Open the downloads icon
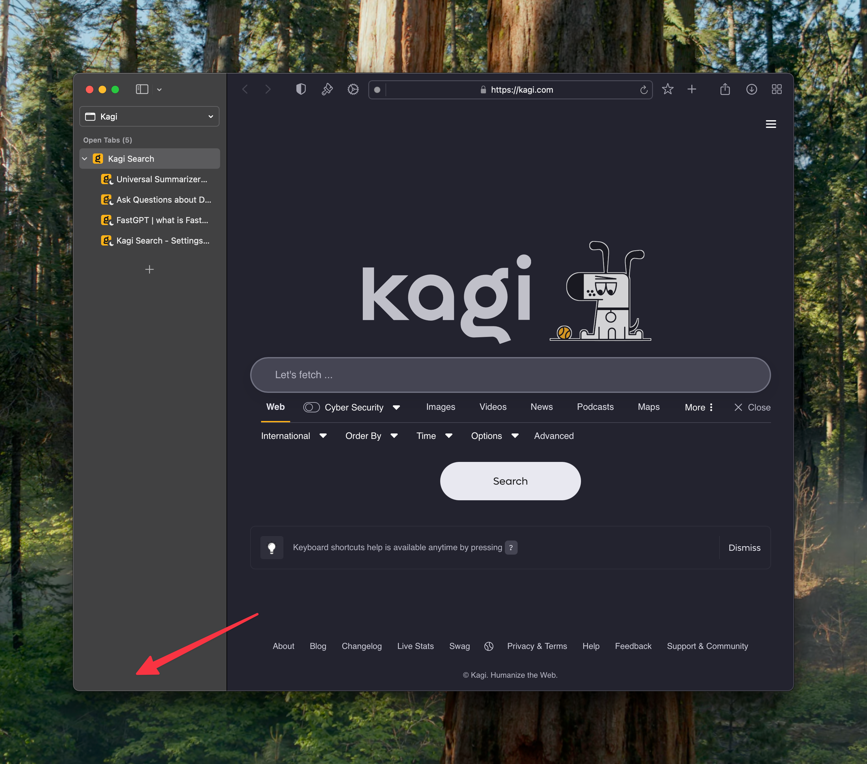867x764 pixels. (x=751, y=90)
